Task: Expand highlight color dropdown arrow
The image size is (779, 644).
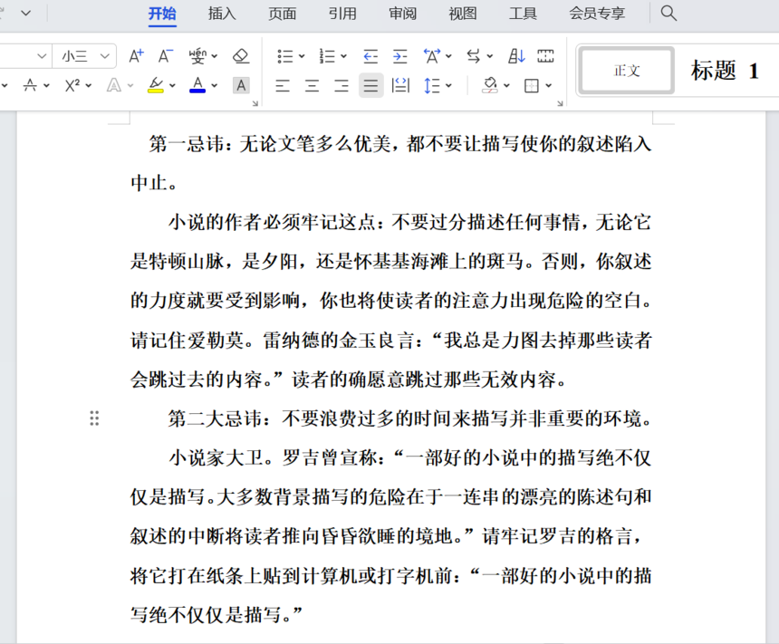Action: pos(172,85)
